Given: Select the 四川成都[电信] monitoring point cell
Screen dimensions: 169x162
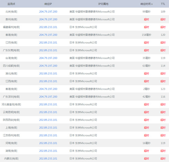Looking at the screenshot, I should (x=11, y=66).
